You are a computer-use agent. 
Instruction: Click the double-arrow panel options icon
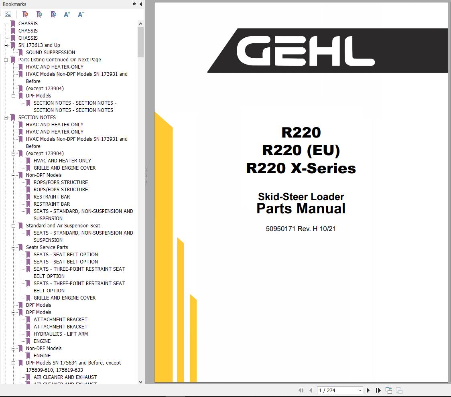click(134, 4)
